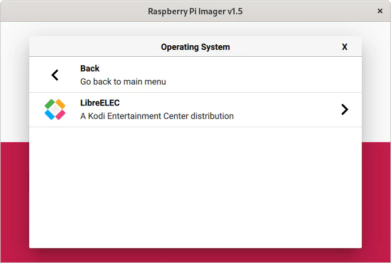
Task: Select the bold "Back" label
Action: point(90,68)
